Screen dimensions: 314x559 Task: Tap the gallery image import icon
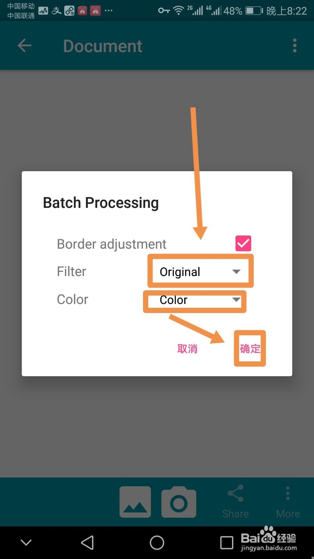point(135,502)
